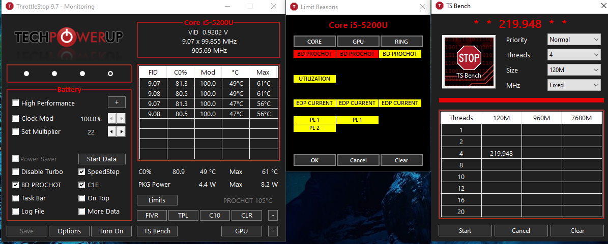Click the minus button next to CLR
608x244 pixels.
pos(273,216)
